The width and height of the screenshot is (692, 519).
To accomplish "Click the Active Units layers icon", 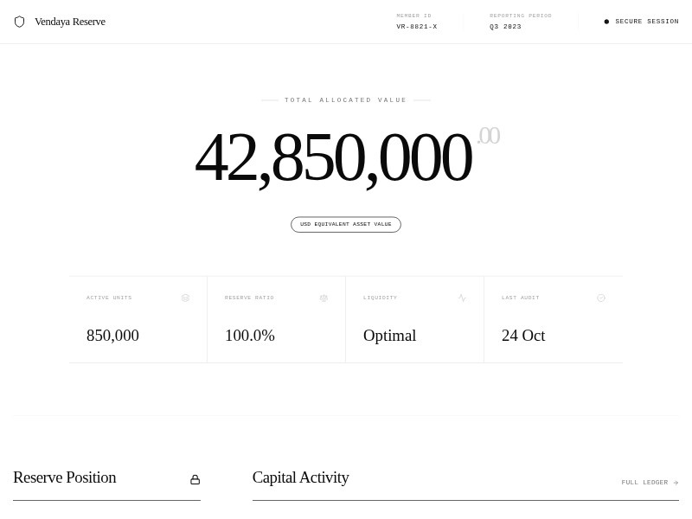I will click(185, 298).
